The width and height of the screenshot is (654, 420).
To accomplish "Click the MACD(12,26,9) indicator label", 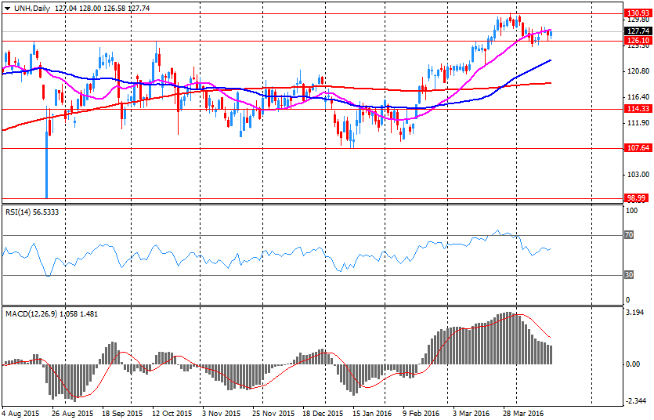I will point(52,313).
